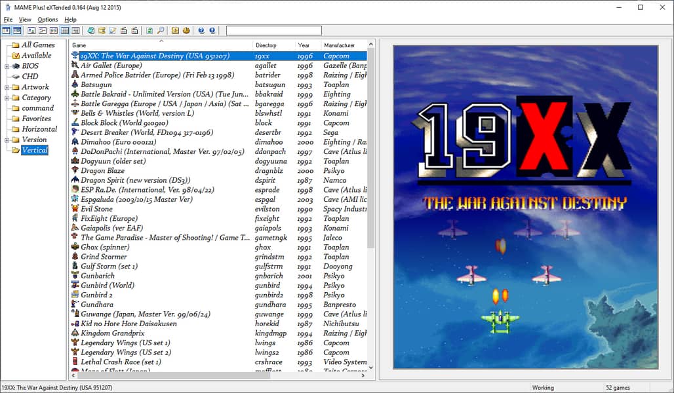Select the Vertical folder
This screenshot has width=674, height=393.
[x=34, y=150]
